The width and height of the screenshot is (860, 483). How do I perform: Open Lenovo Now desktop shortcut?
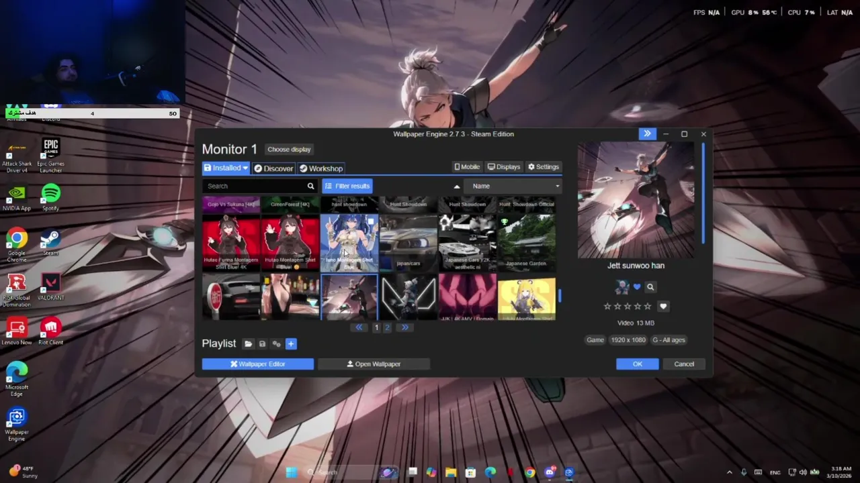pyautogui.click(x=17, y=331)
